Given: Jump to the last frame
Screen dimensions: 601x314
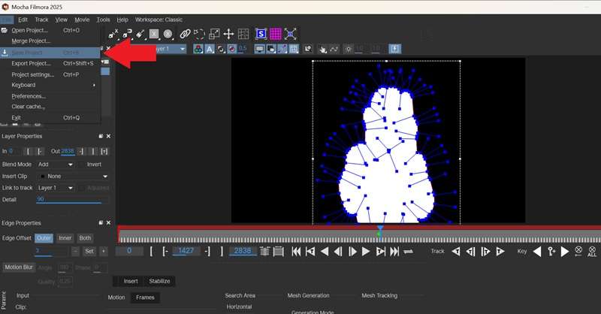Looking at the screenshot, I should pyautogui.click(x=394, y=252).
